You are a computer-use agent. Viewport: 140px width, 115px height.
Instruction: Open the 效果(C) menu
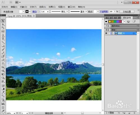tap(52, 7)
